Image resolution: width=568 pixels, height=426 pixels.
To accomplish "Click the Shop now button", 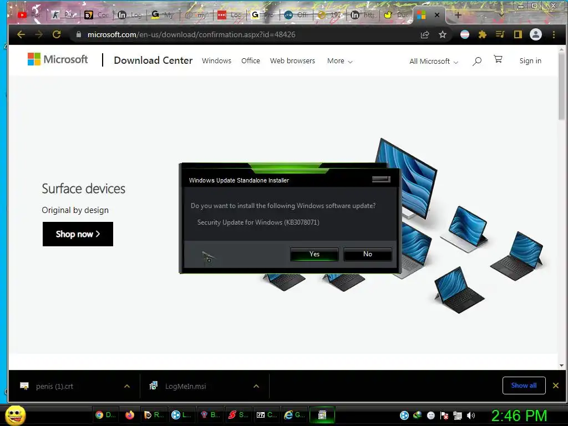I will pos(78,234).
